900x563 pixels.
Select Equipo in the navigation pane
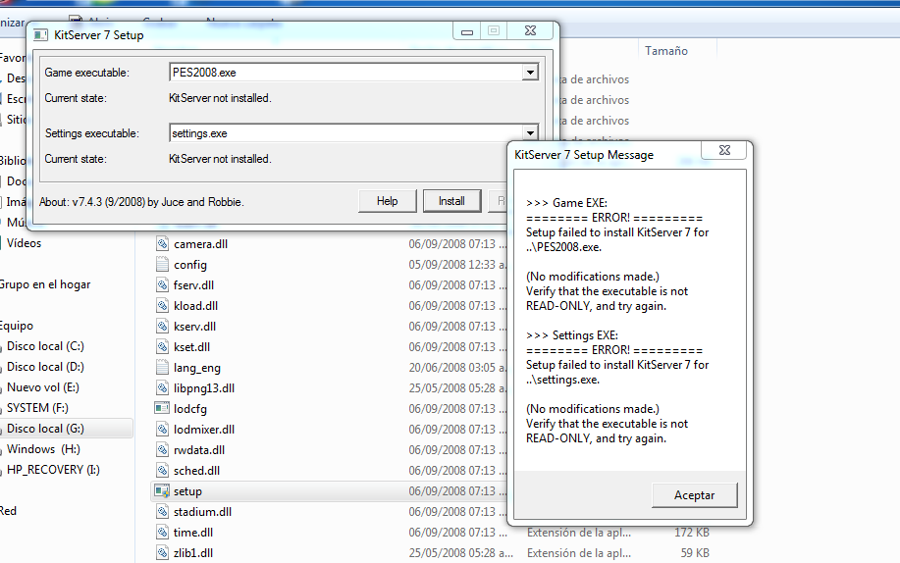pos(17,326)
